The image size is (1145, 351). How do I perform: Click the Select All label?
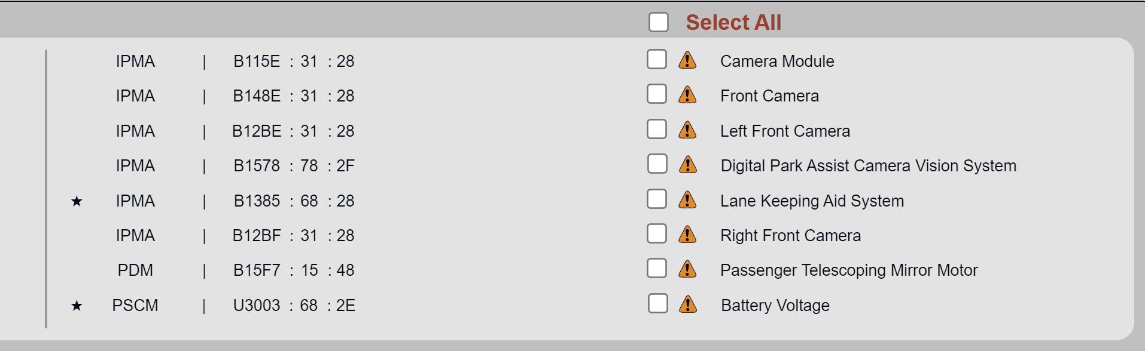click(733, 23)
